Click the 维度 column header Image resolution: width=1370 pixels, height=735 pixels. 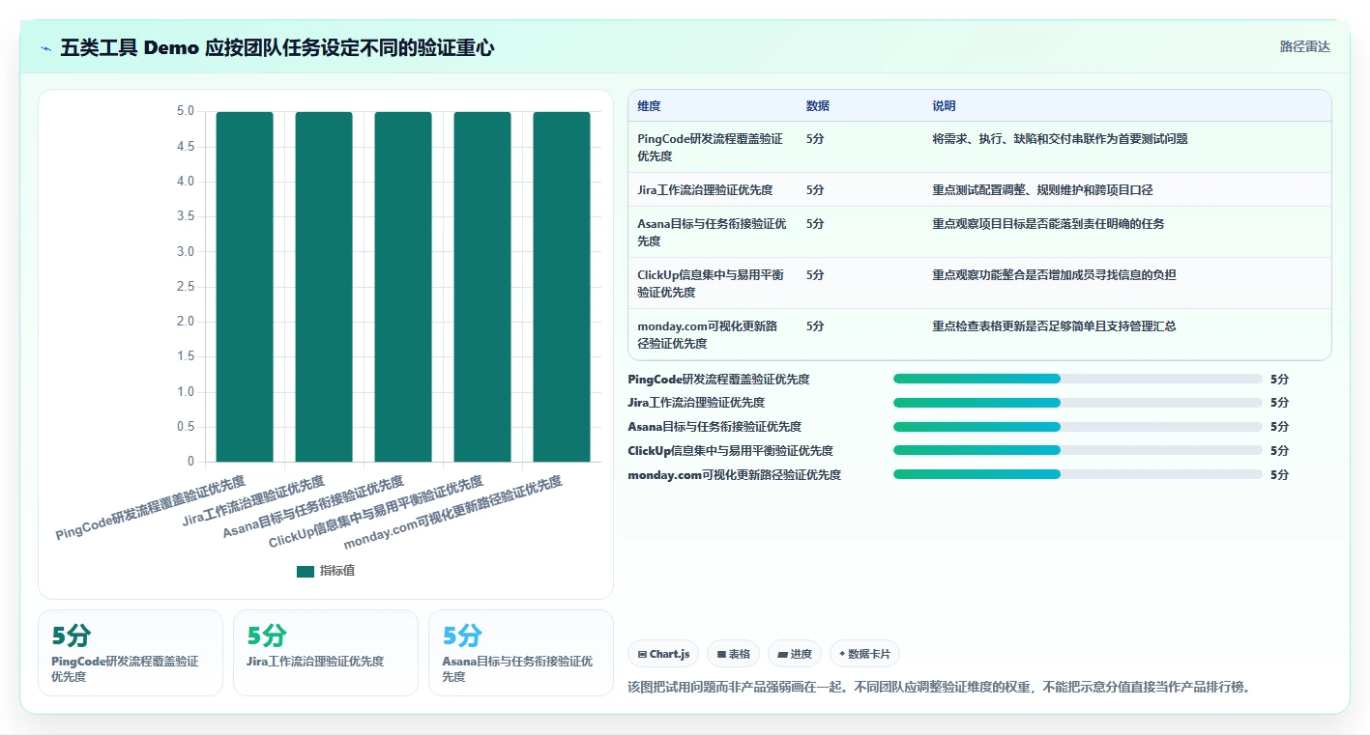[x=649, y=105]
